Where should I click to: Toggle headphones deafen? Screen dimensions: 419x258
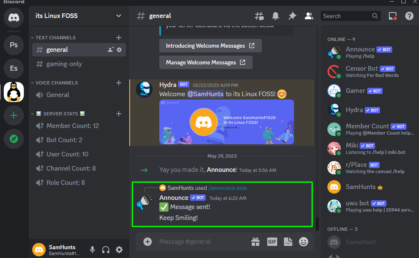pos(106,250)
